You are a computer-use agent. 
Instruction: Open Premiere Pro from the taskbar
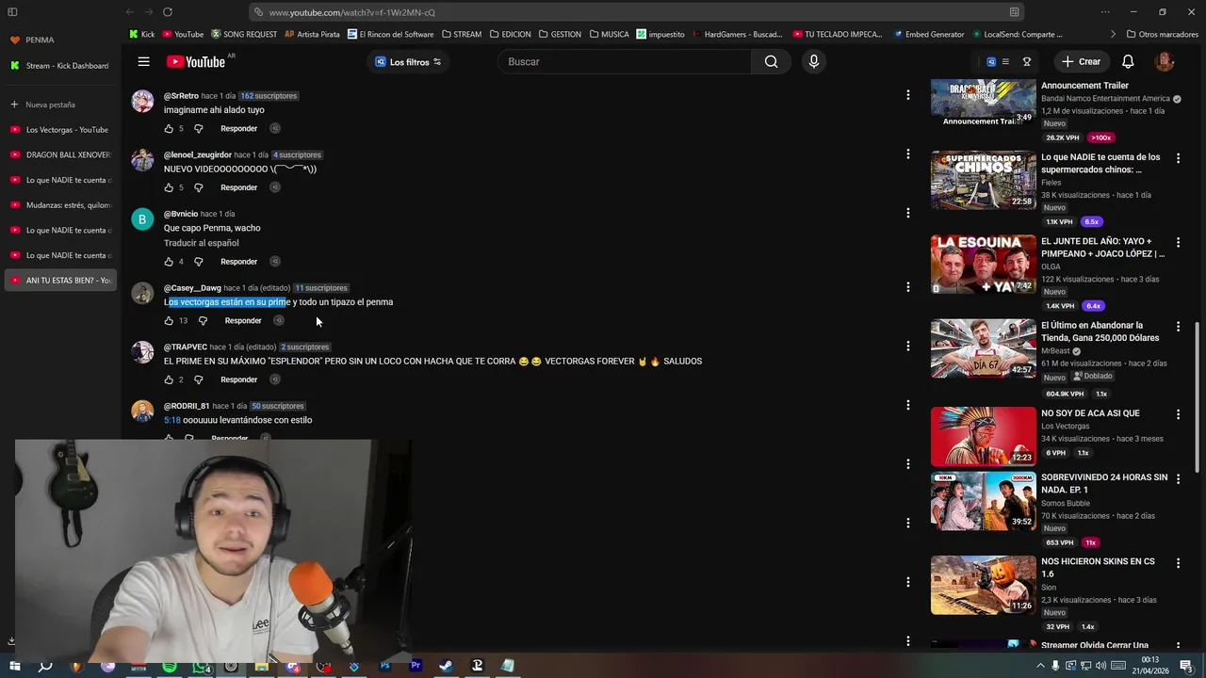pyautogui.click(x=416, y=666)
